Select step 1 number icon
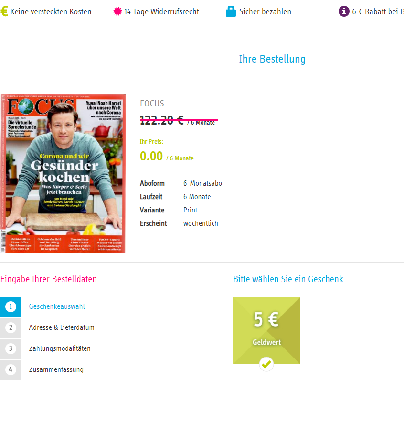Viewport: 404px width, 432px height. [11, 307]
